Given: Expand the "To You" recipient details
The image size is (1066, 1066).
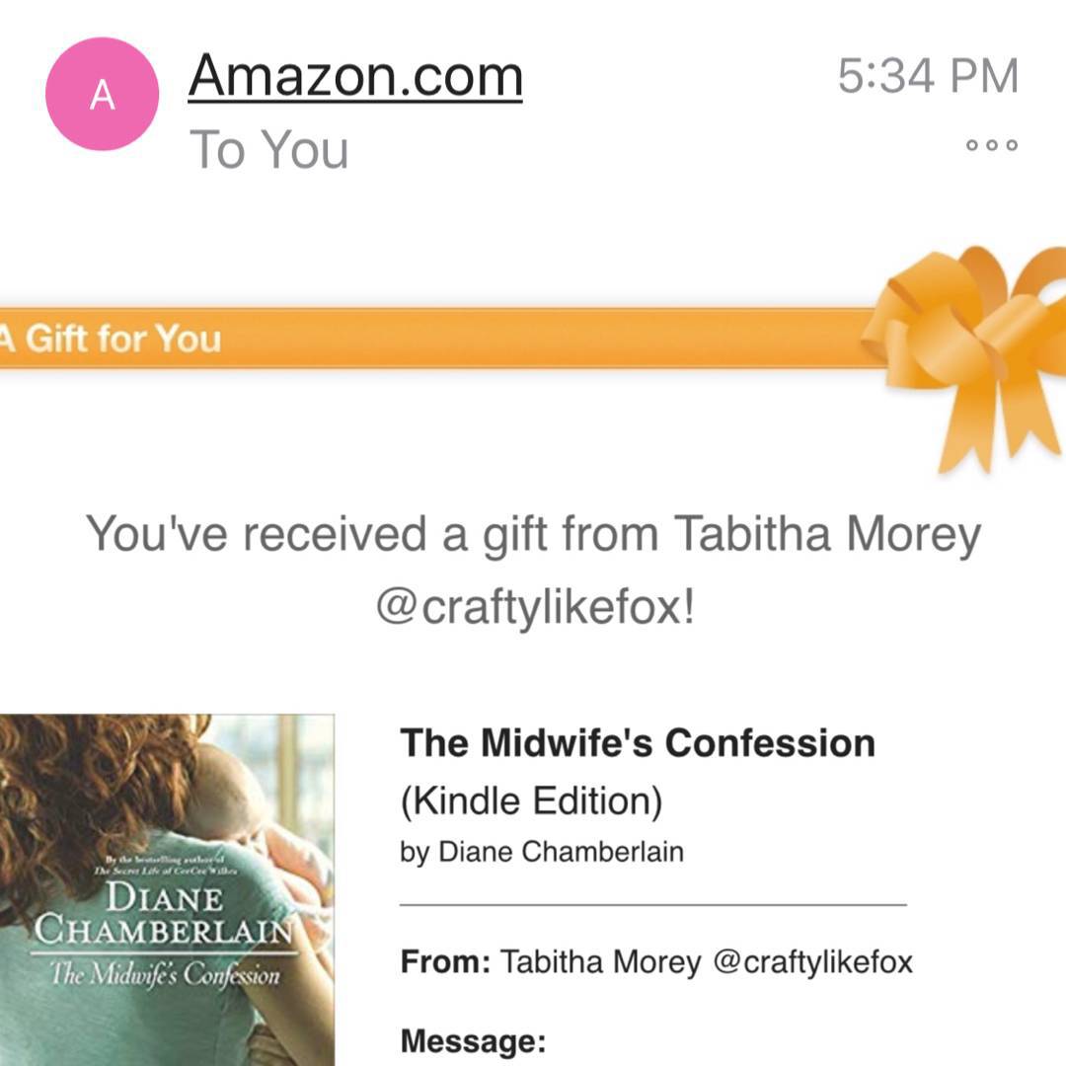Looking at the screenshot, I should [x=268, y=150].
